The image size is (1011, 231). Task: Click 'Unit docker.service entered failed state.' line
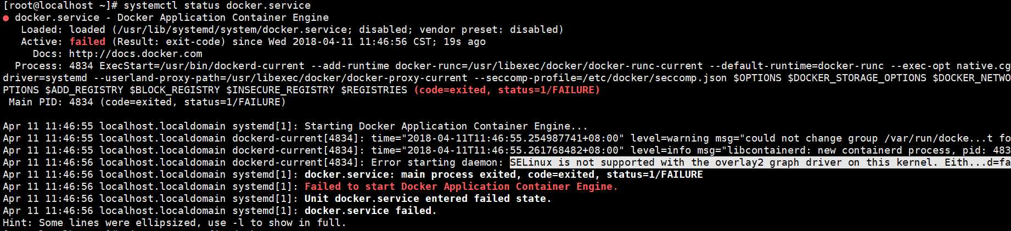[x=428, y=199]
